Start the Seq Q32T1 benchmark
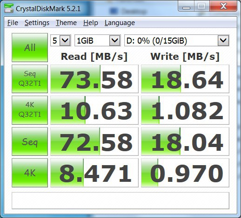The image size is (241, 218). [30, 79]
